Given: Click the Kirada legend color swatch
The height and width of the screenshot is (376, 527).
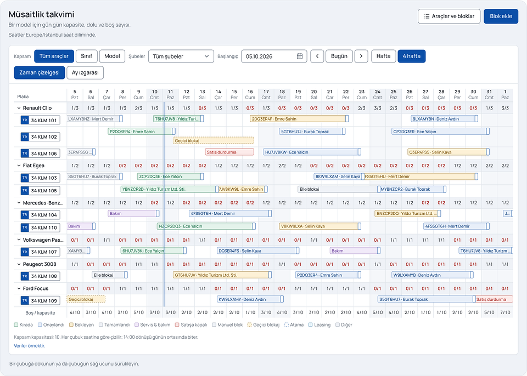Looking at the screenshot, I should coord(16,324).
